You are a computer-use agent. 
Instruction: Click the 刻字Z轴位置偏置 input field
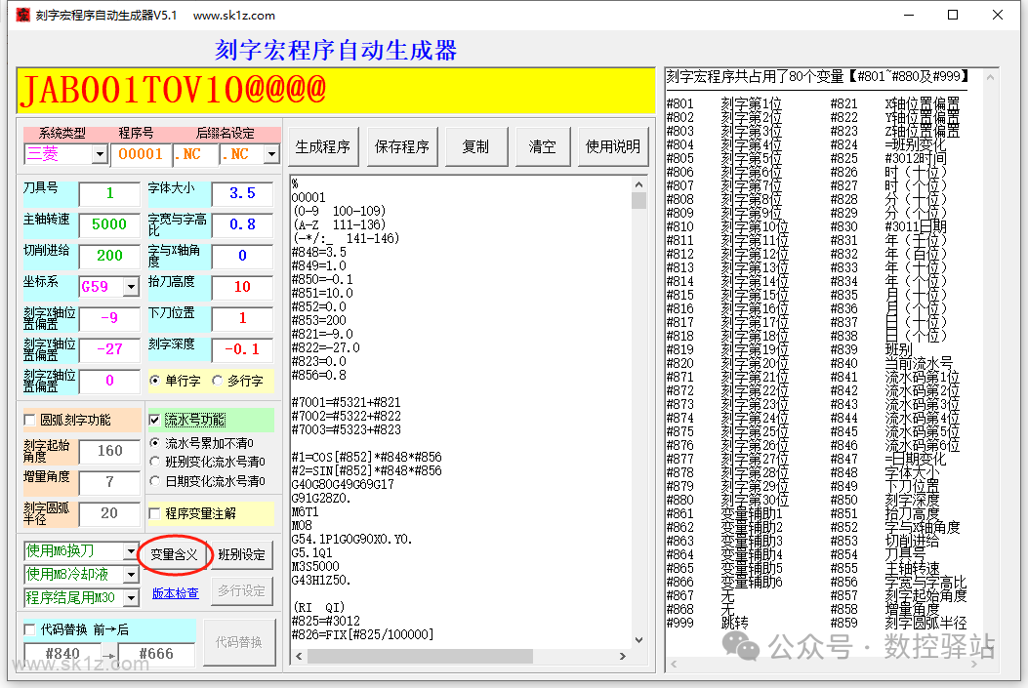click(x=109, y=381)
